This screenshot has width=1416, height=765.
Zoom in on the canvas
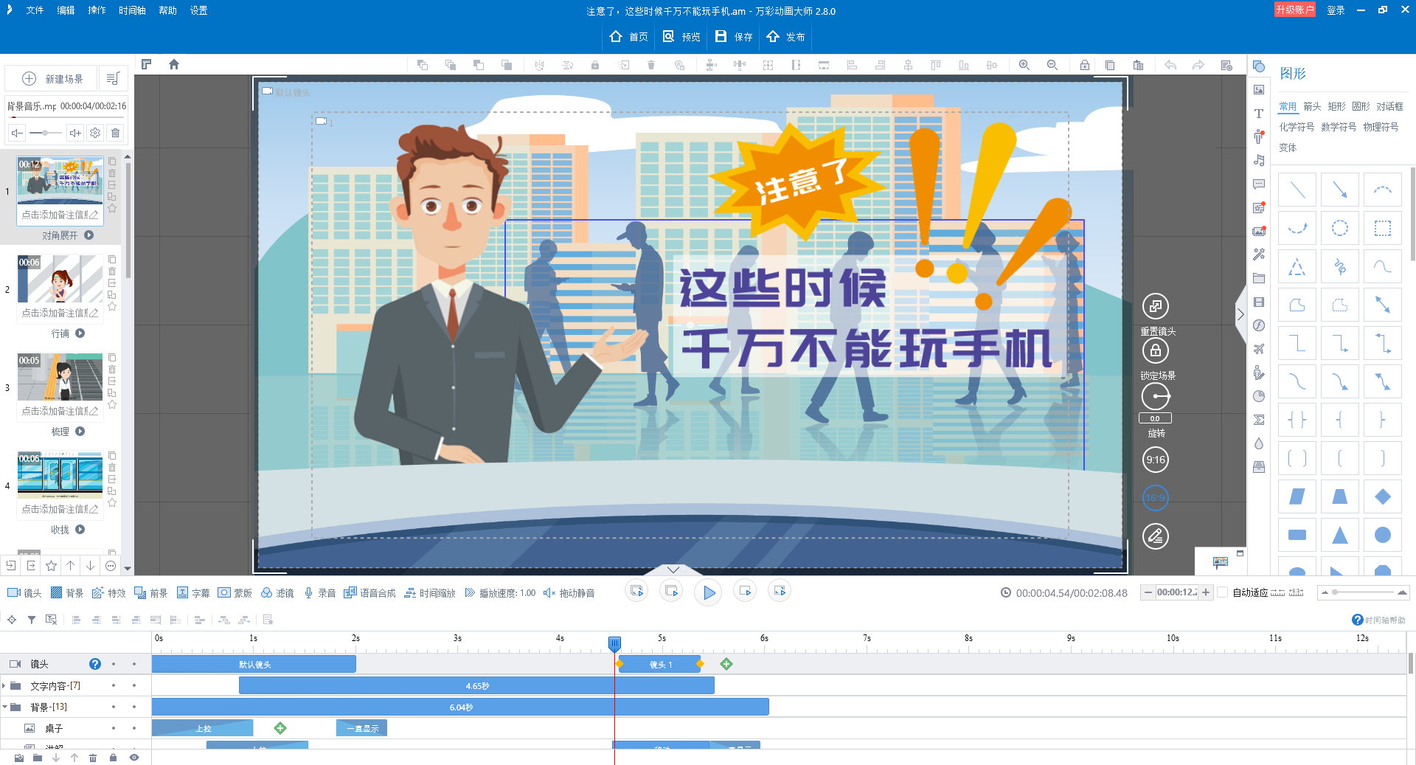click(1024, 65)
